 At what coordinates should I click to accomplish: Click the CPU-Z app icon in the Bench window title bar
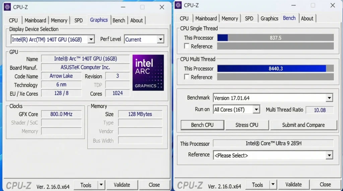coord(178,5)
